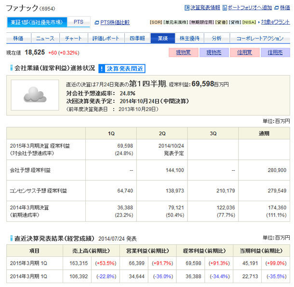The width and height of the screenshot is (294, 287).
Task: Open the 決算発表情報 link
Action: [x=205, y=8]
